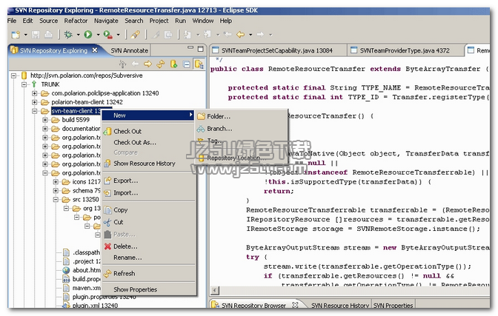Open dropdown arrow next to New icon

(26, 34)
